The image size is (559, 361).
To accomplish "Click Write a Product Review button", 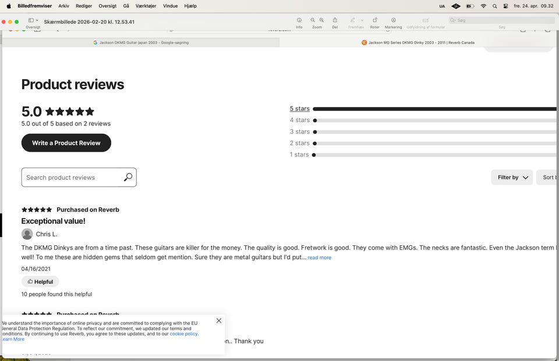I will 66,143.
